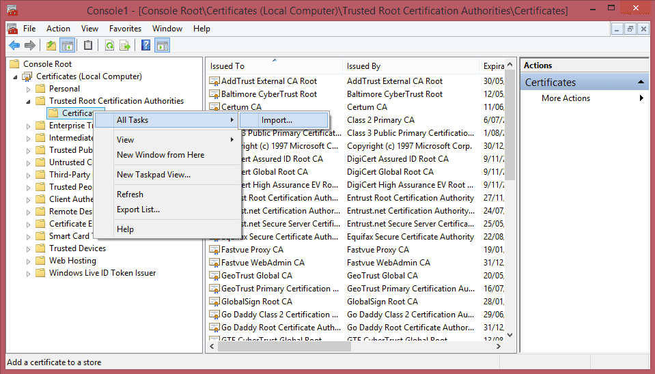The height and width of the screenshot is (374, 655).
Task: Expand the Personal store node
Action: (29, 89)
